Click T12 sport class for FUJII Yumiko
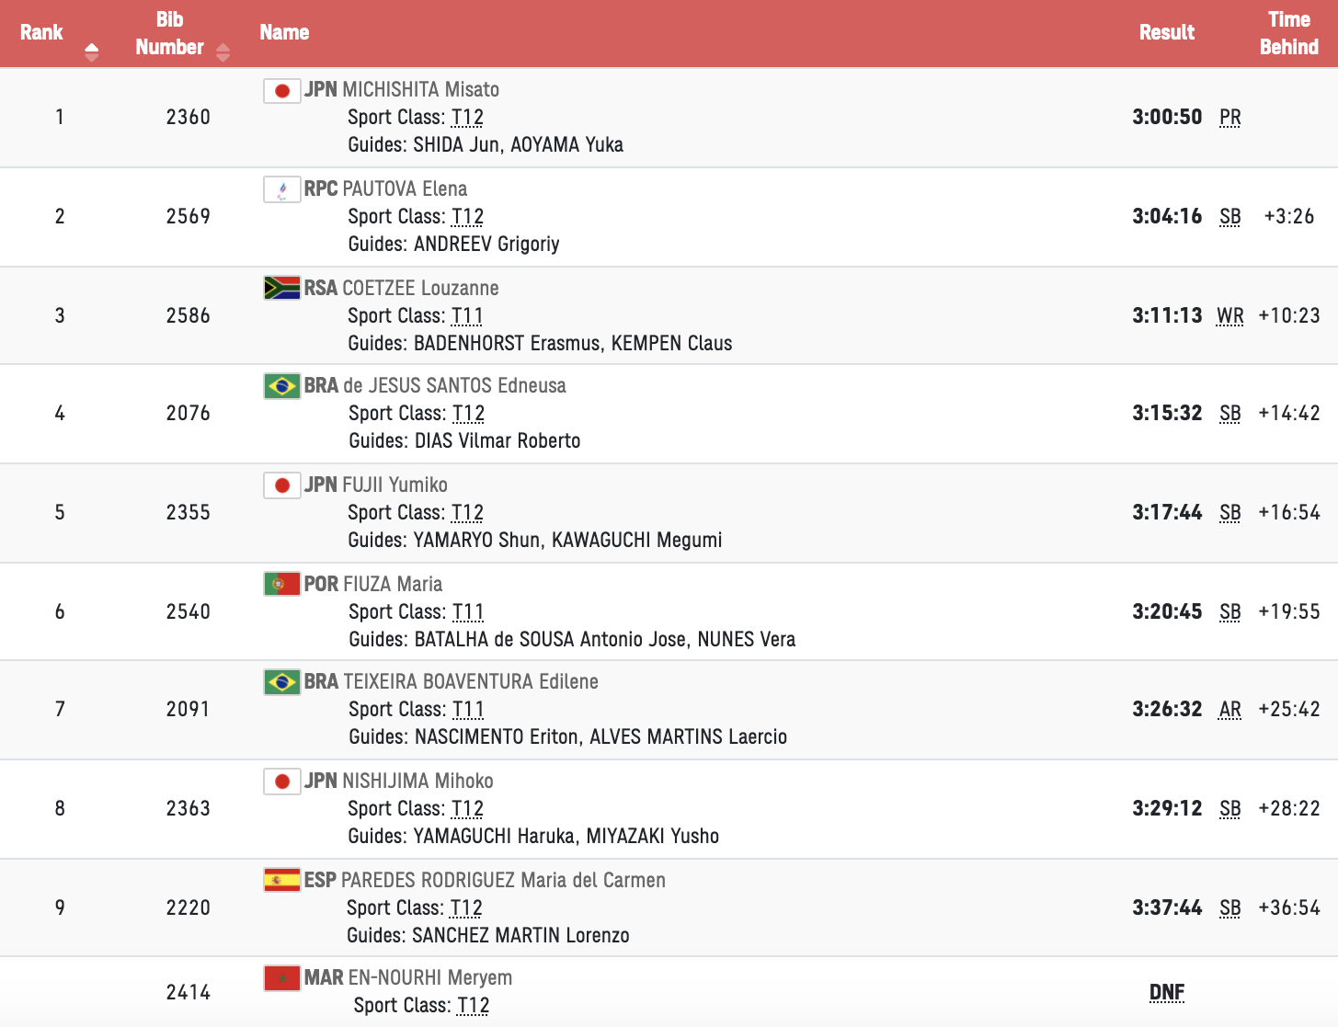This screenshot has width=1338, height=1027. tap(467, 513)
